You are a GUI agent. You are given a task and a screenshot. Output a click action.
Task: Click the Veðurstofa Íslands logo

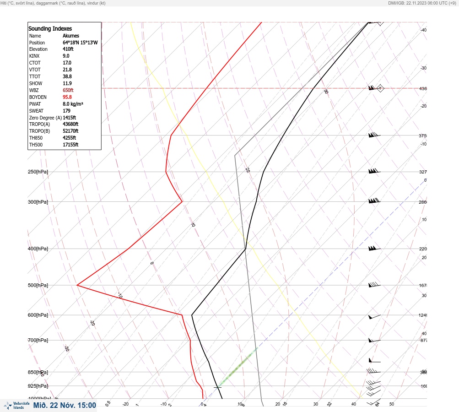pos(16,406)
